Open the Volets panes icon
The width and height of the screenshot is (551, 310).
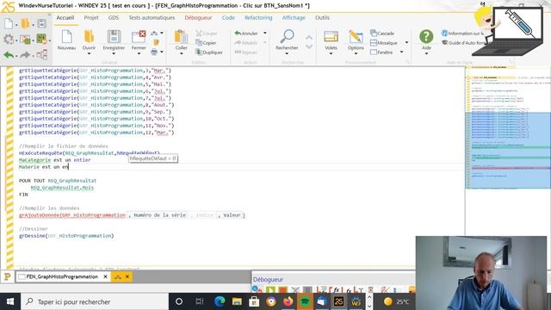click(331, 36)
